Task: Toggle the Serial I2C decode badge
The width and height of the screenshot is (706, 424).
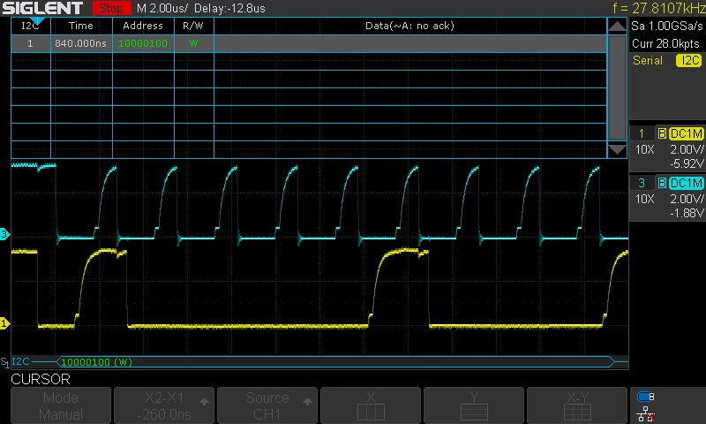Action: 688,60
